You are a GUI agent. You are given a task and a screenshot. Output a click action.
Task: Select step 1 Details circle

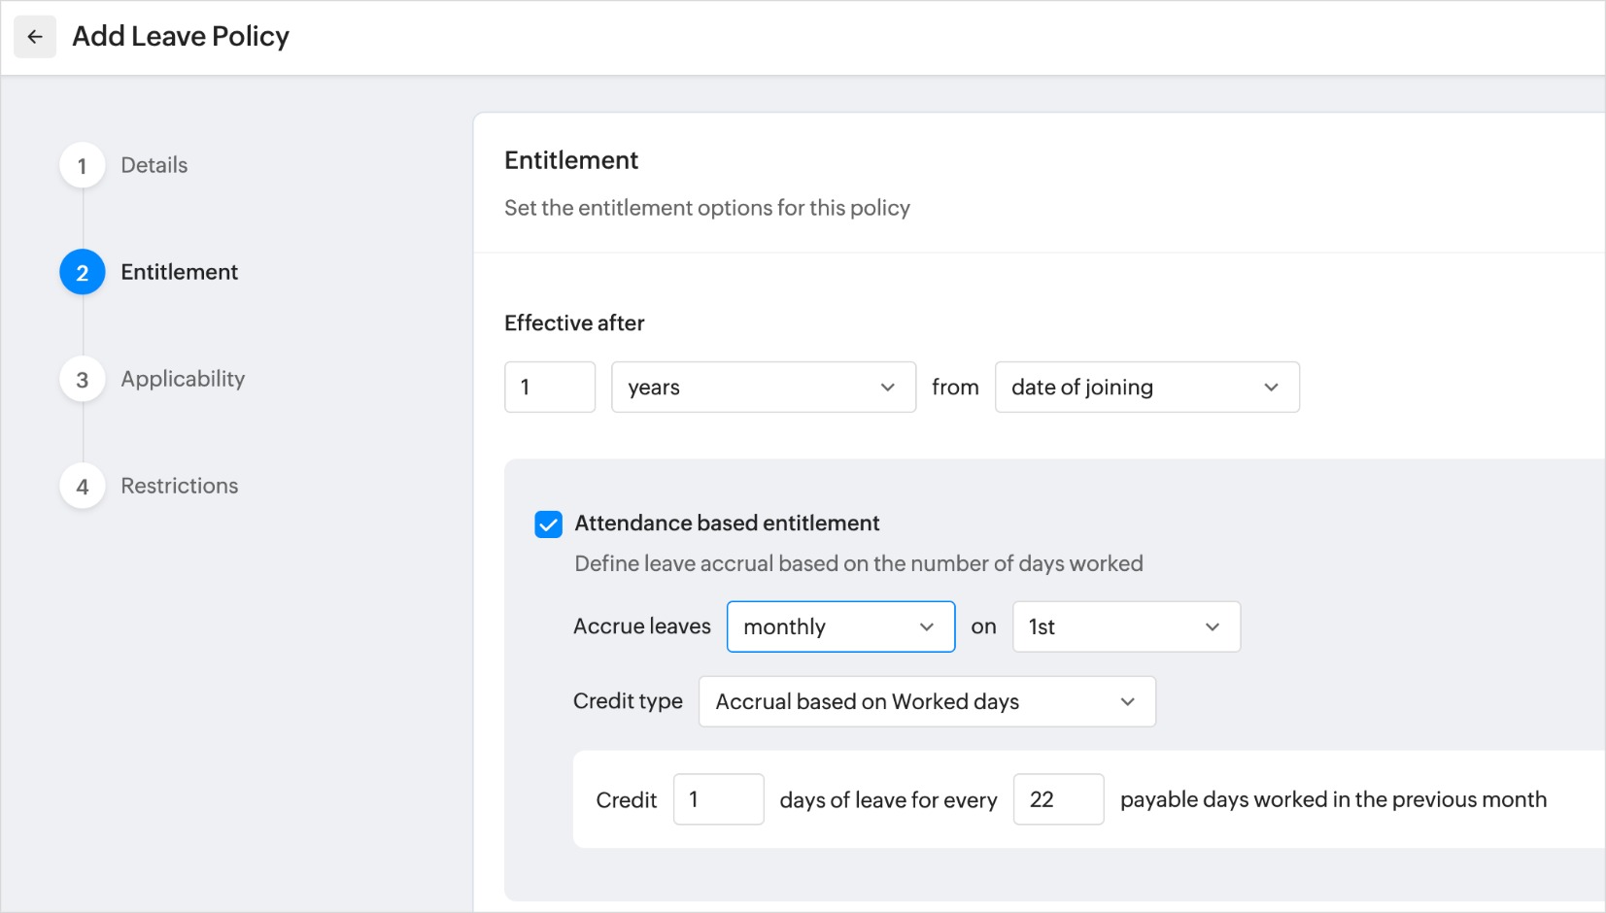point(83,166)
